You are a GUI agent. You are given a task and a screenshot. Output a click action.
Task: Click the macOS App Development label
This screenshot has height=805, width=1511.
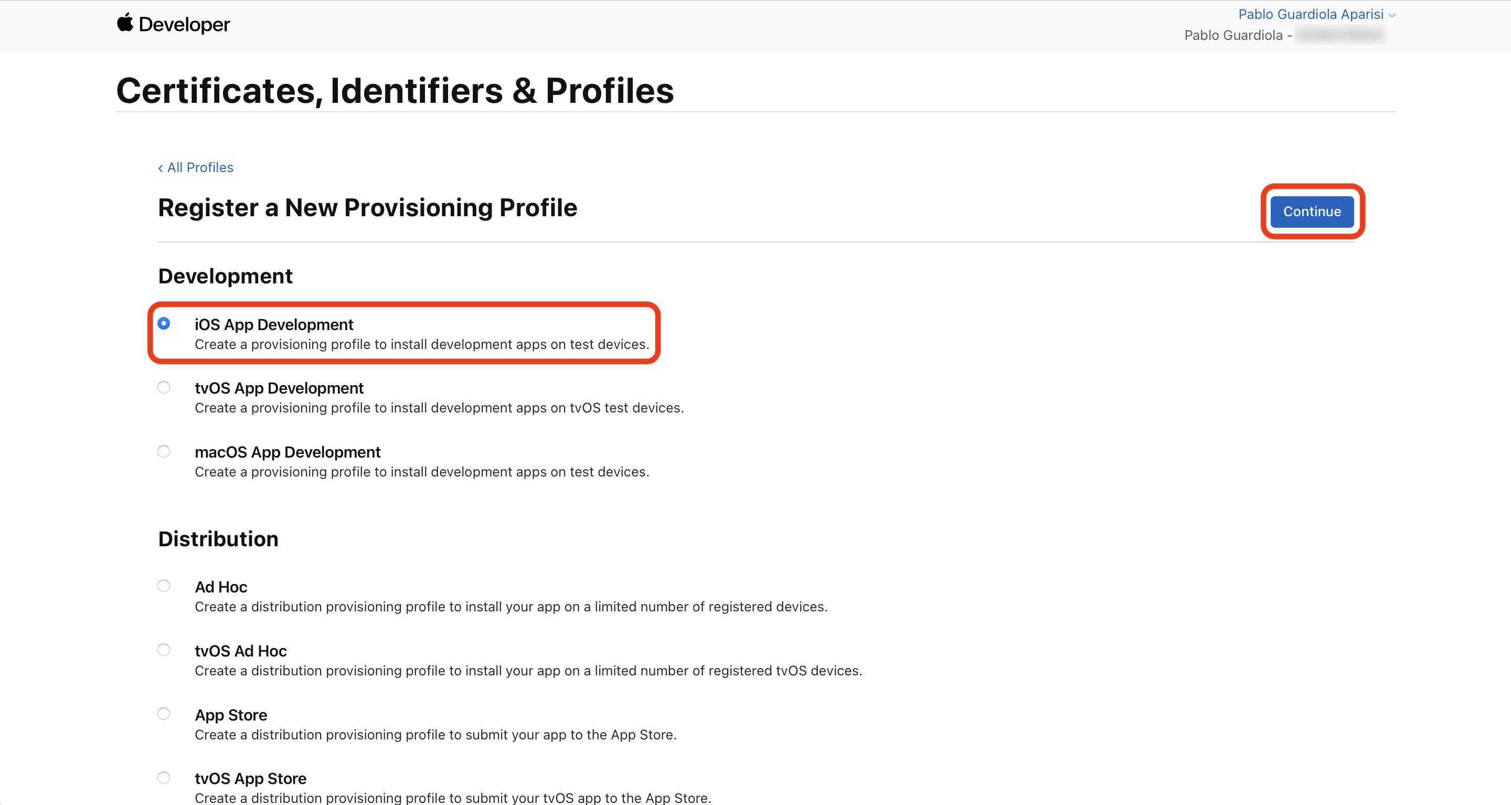(x=288, y=452)
